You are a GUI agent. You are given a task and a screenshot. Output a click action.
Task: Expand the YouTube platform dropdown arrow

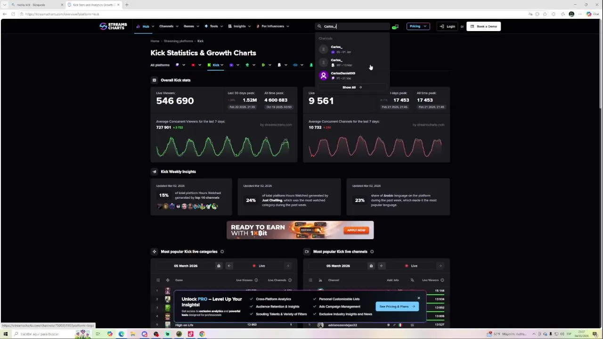coord(200,65)
